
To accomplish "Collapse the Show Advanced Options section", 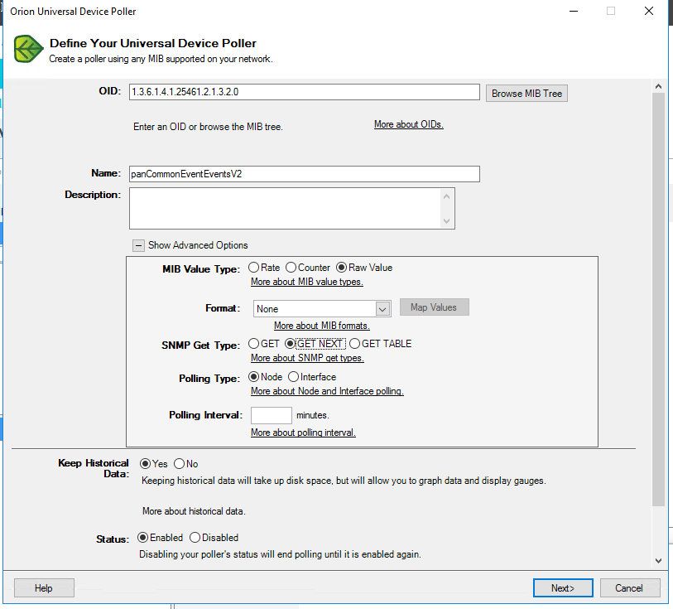I will 138,245.
